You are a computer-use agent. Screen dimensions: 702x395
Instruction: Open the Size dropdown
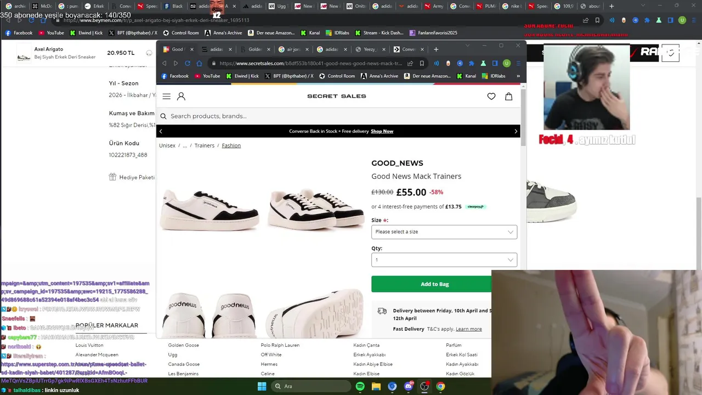444,232
